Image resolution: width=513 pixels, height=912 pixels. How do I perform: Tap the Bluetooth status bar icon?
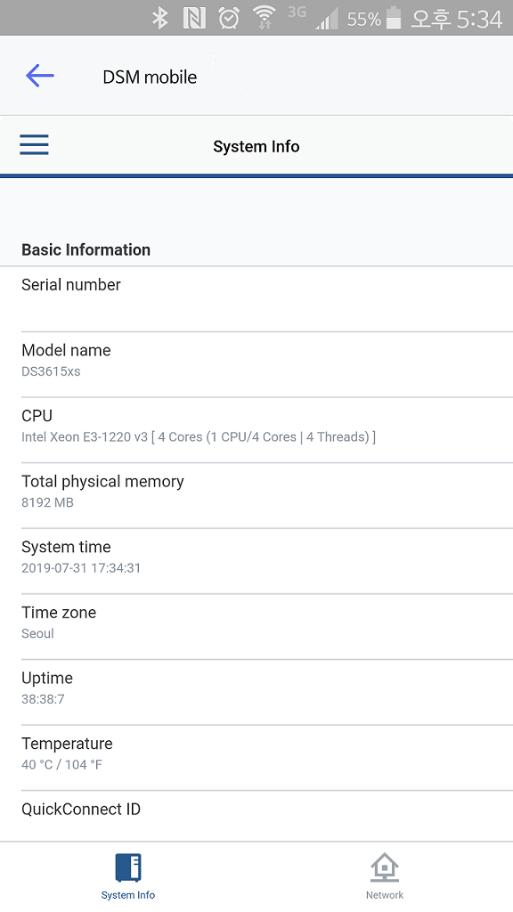pyautogui.click(x=161, y=15)
